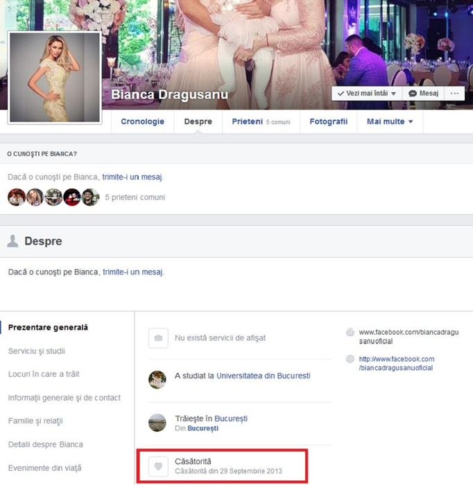The image size is (473, 485).
Task: Click '5 prieteni comuni' text
Action: point(135,197)
